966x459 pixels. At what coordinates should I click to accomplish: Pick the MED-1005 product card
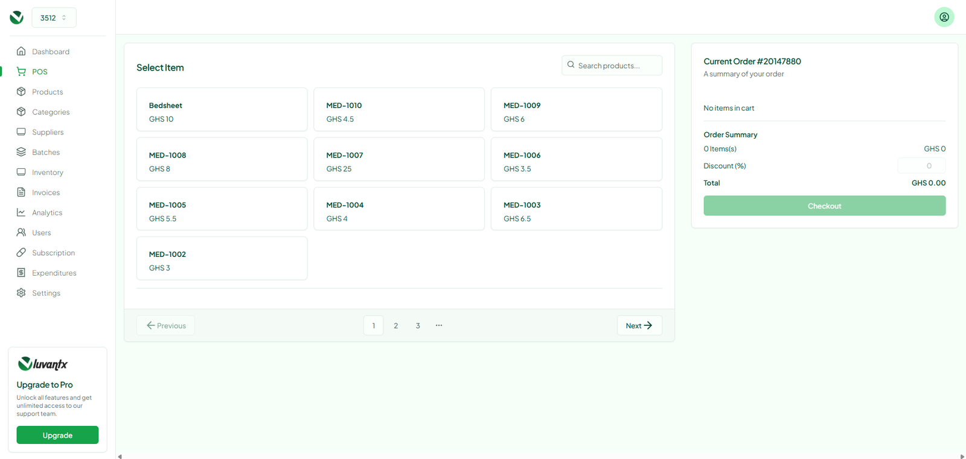222,209
